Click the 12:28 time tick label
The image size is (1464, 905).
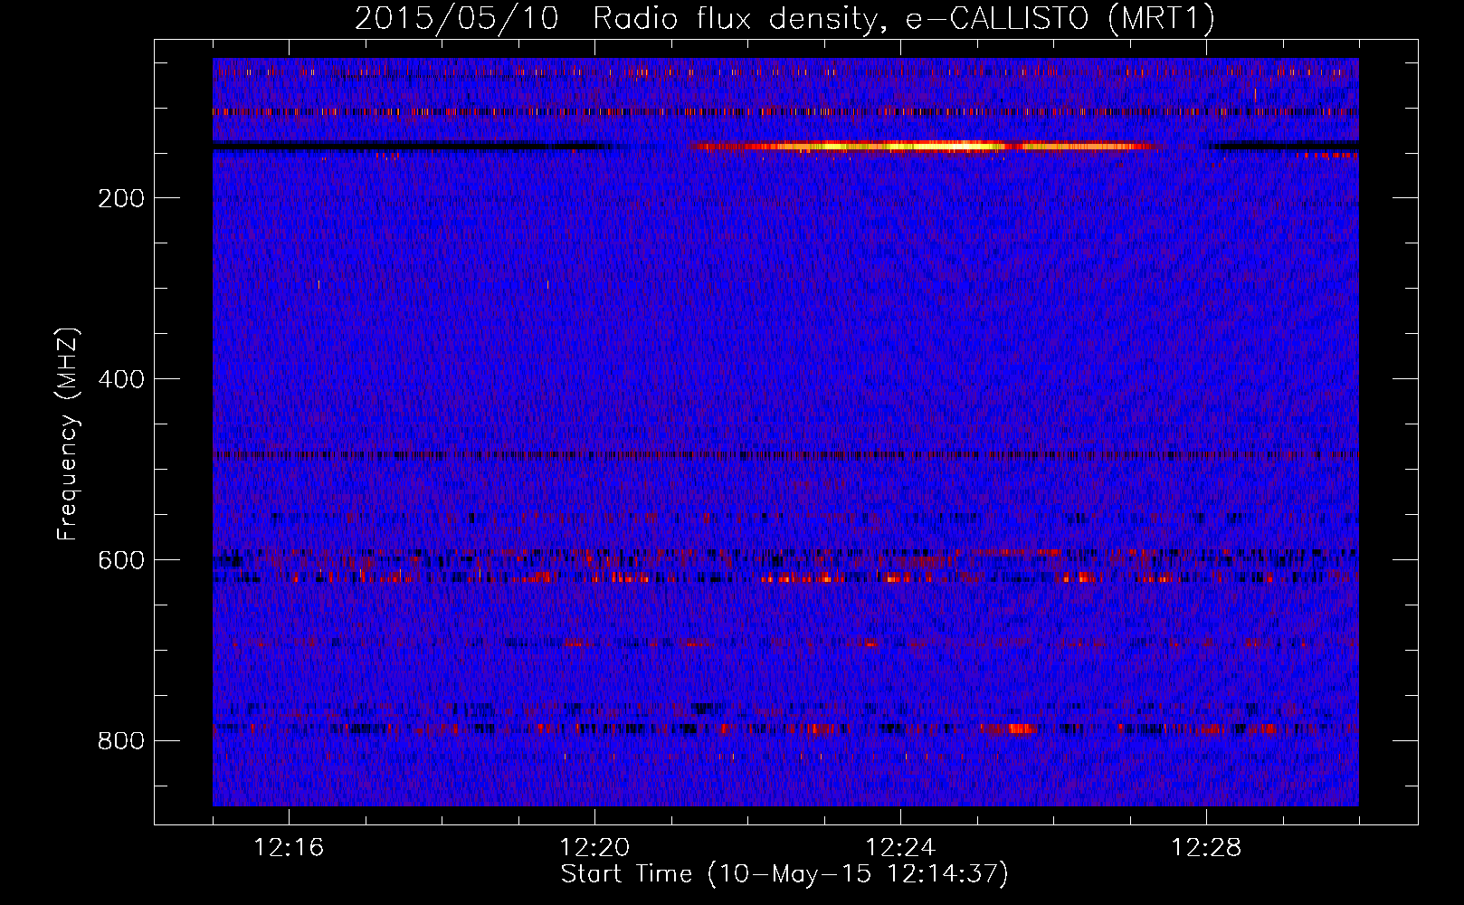tap(1206, 848)
